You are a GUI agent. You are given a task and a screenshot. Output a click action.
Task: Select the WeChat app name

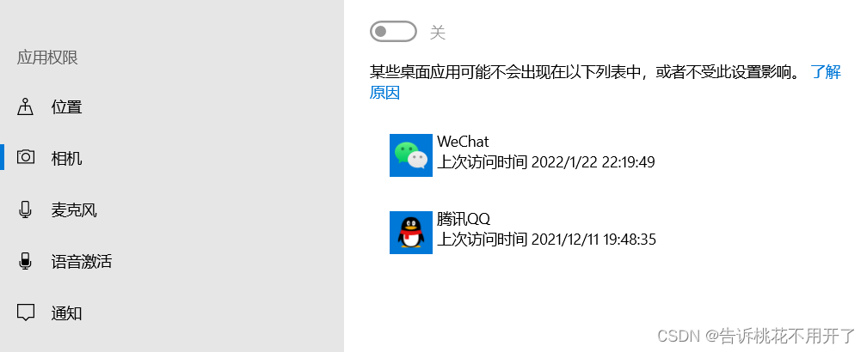[x=463, y=142]
